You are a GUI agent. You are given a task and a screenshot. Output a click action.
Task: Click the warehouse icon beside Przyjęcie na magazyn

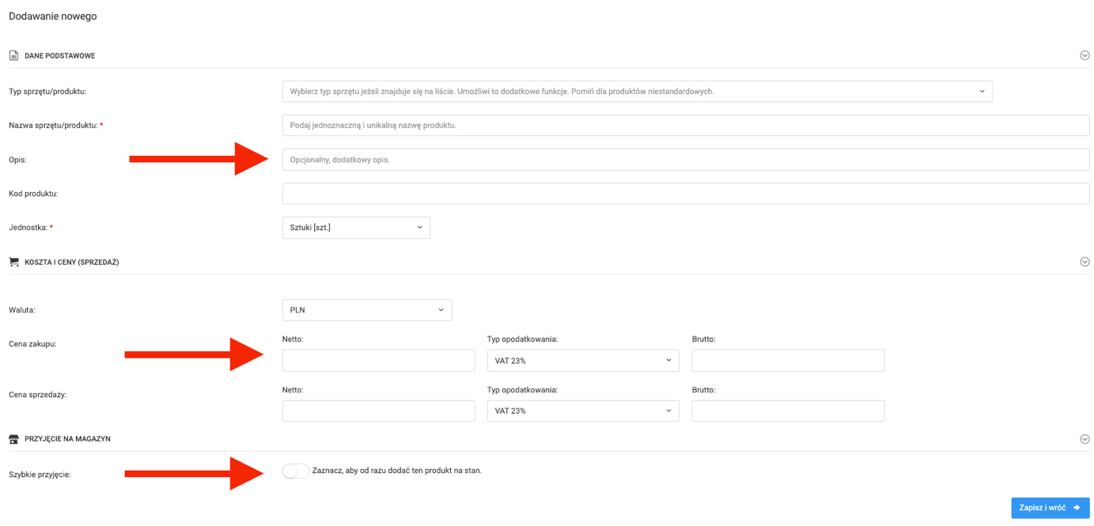tap(13, 439)
